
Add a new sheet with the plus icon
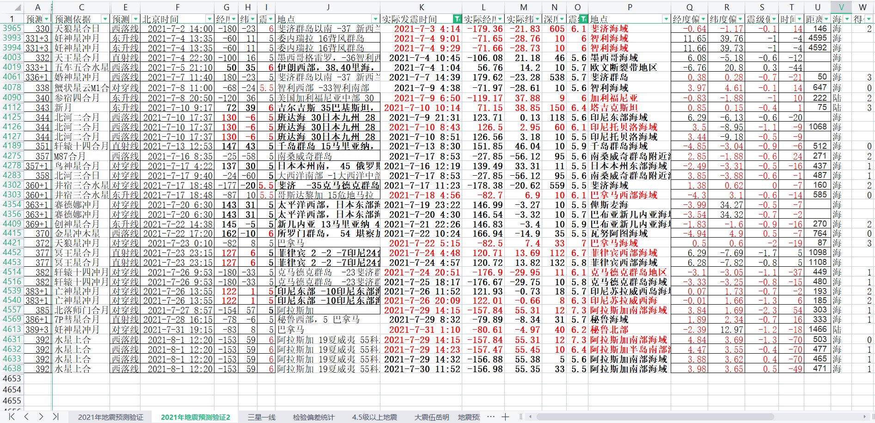(x=505, y=417)
